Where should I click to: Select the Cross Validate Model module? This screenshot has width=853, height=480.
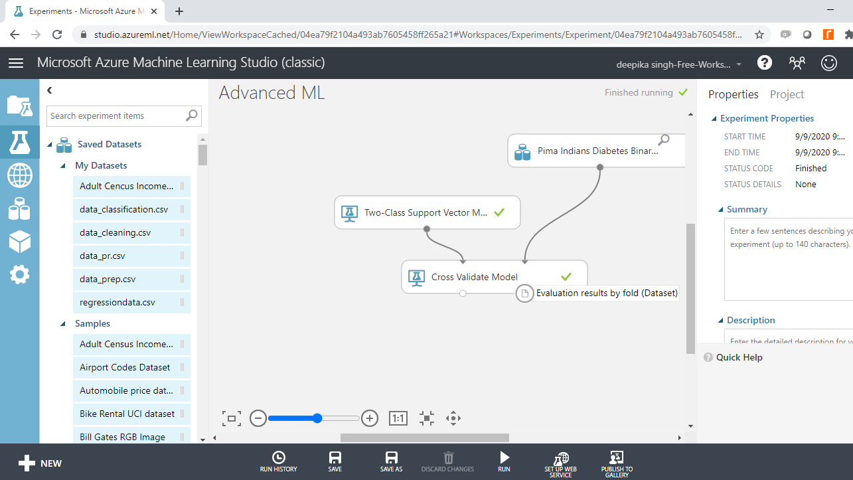tap(494, 277)
